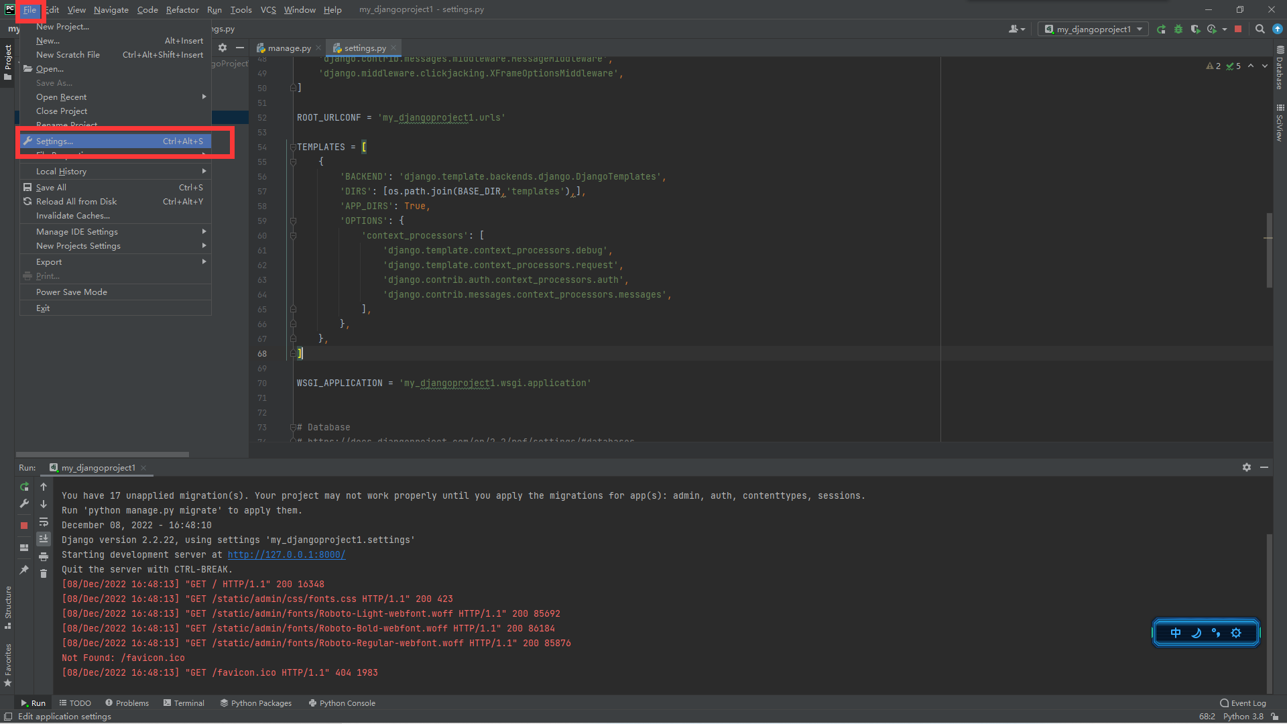The image size is (1287, 724).
Task: Click Run with Coverage shield icon
Action: coord(1195,29)
